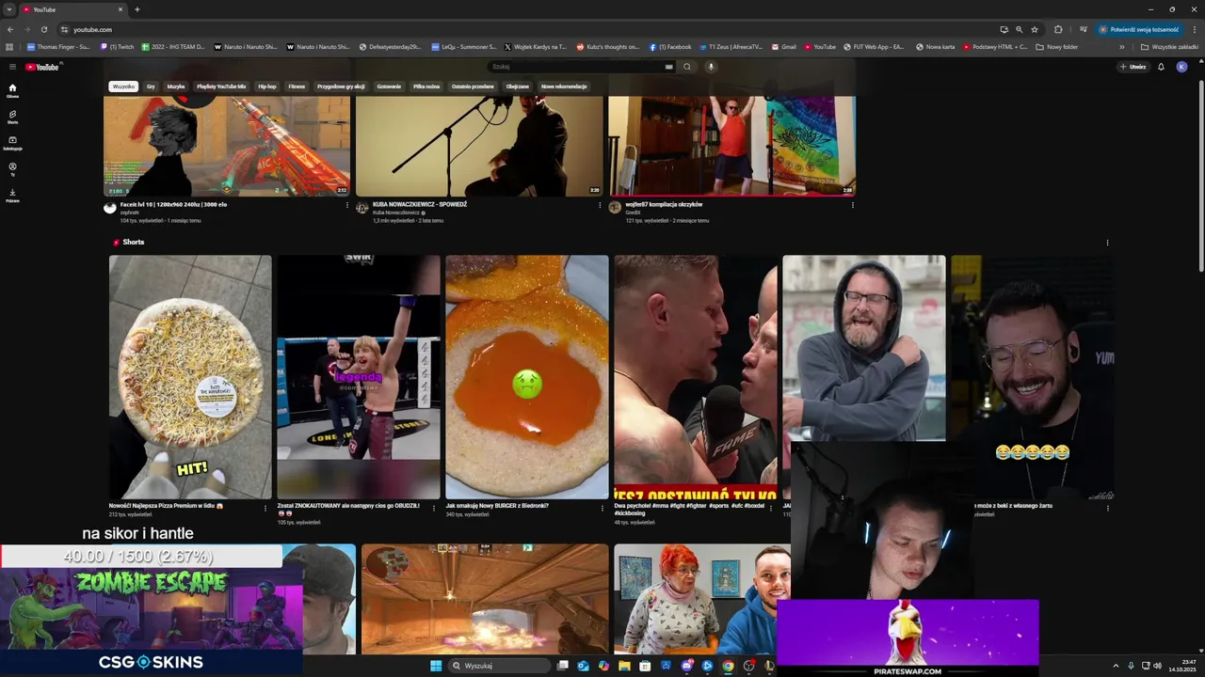Select the Playlisty YouTube Mix chip

221,87
